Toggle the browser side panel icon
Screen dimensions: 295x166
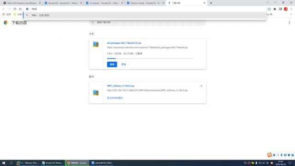coord(280,9)
